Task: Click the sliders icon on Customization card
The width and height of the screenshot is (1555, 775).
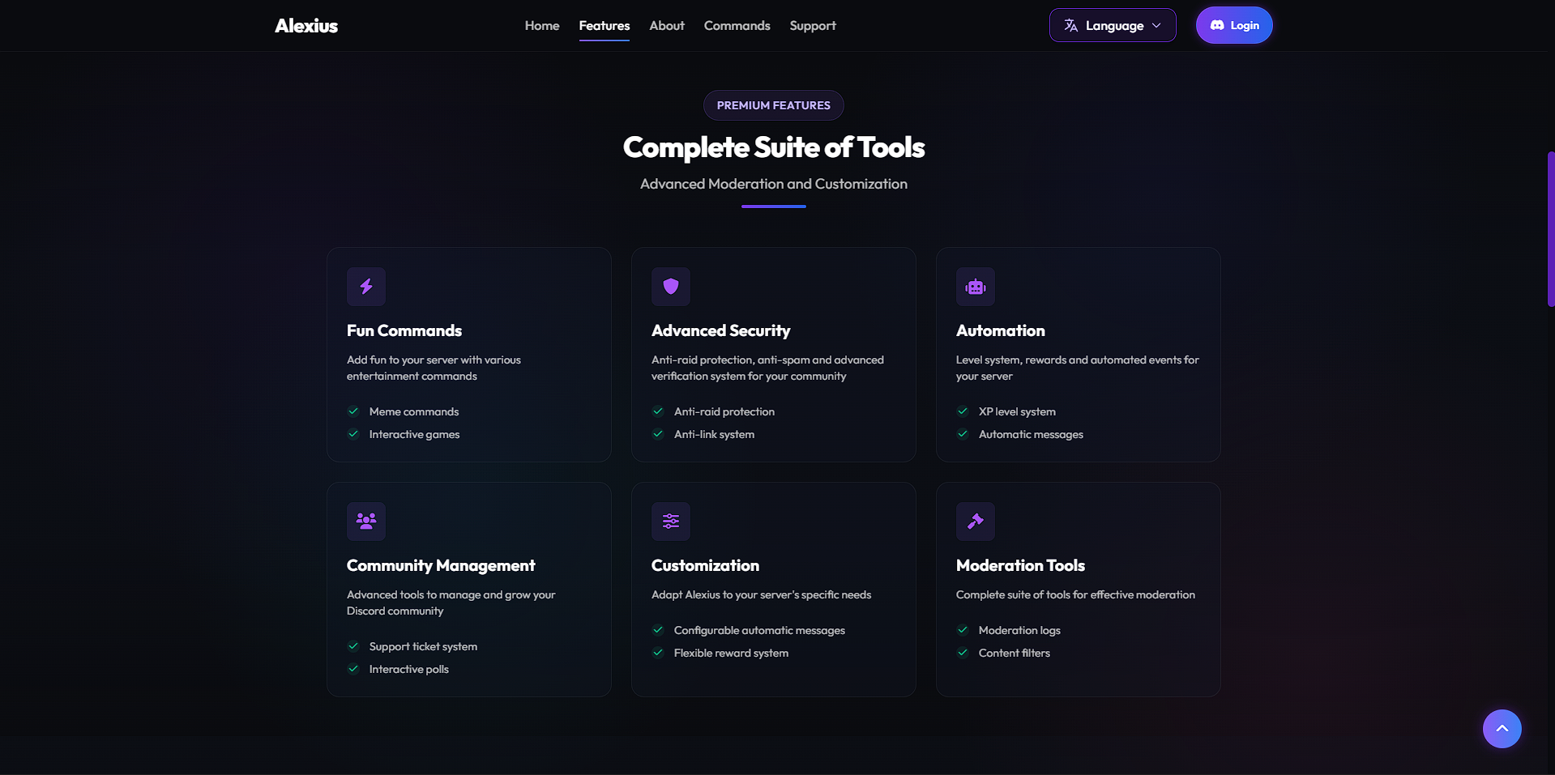Action: coord(670,522)
